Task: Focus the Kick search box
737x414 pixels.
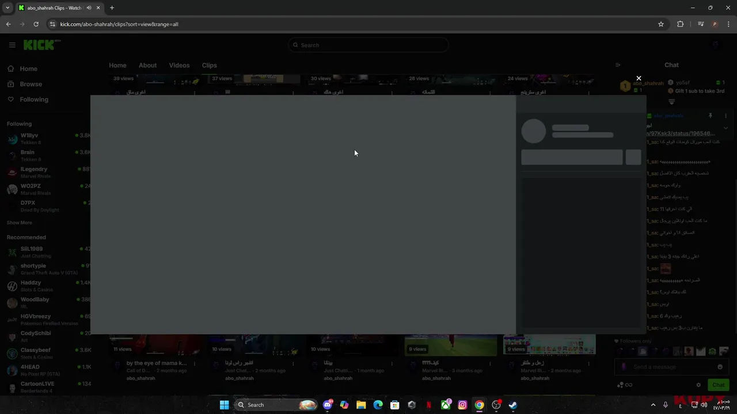Action: [x=368, y=45]
